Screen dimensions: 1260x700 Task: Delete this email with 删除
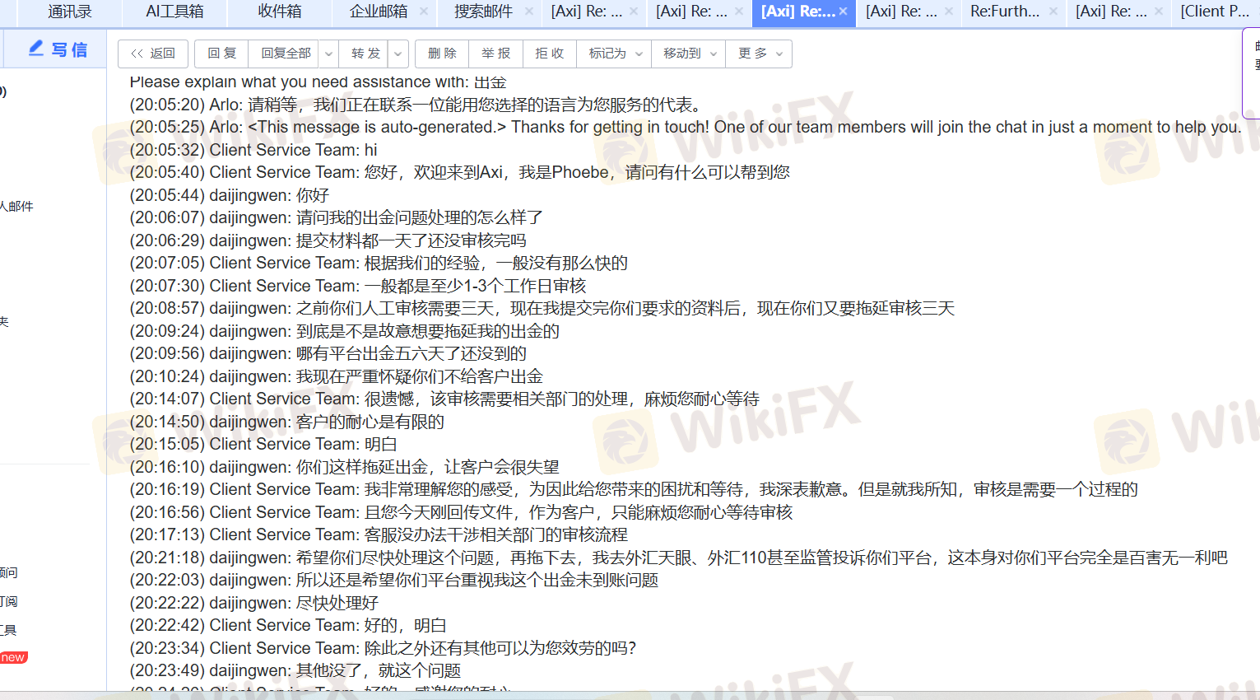coord(442,54)
